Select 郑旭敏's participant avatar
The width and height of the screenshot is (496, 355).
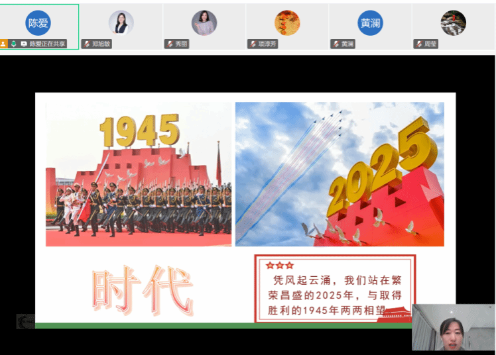(x=121, y=23)
